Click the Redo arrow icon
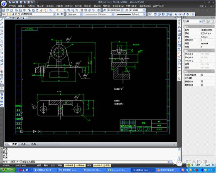 (x=57, y=10)
